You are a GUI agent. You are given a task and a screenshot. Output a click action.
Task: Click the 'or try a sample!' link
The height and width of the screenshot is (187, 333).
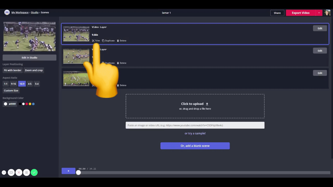click(195, 133)
